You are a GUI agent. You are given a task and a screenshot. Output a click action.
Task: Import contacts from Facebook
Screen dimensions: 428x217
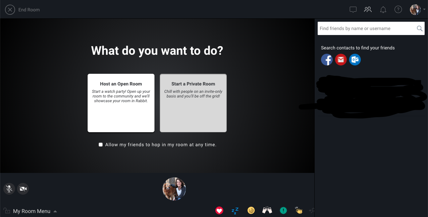(327, 60)
